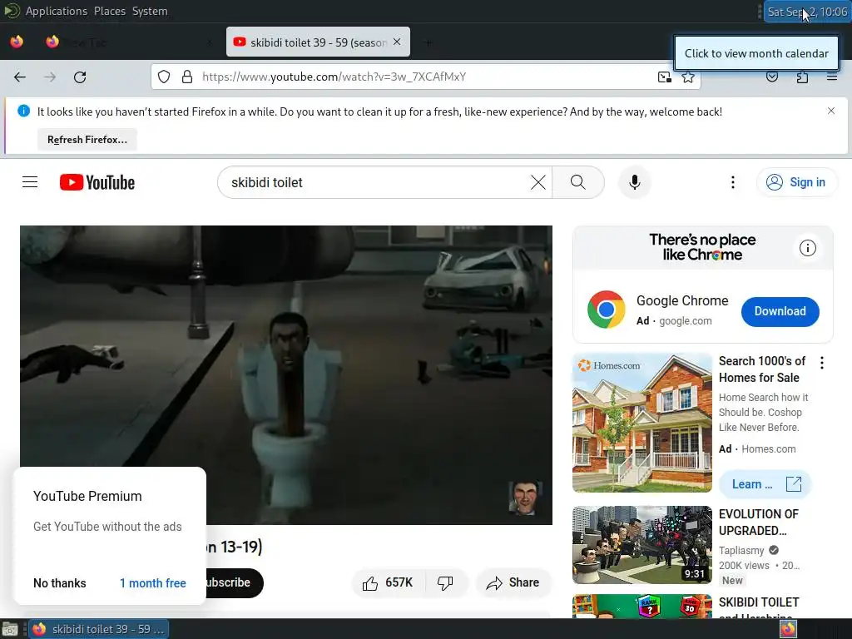Open the tracking protection shield icon
Viewport: 852px width, 639px height.
pyautogui.click(x=164, y=77)
